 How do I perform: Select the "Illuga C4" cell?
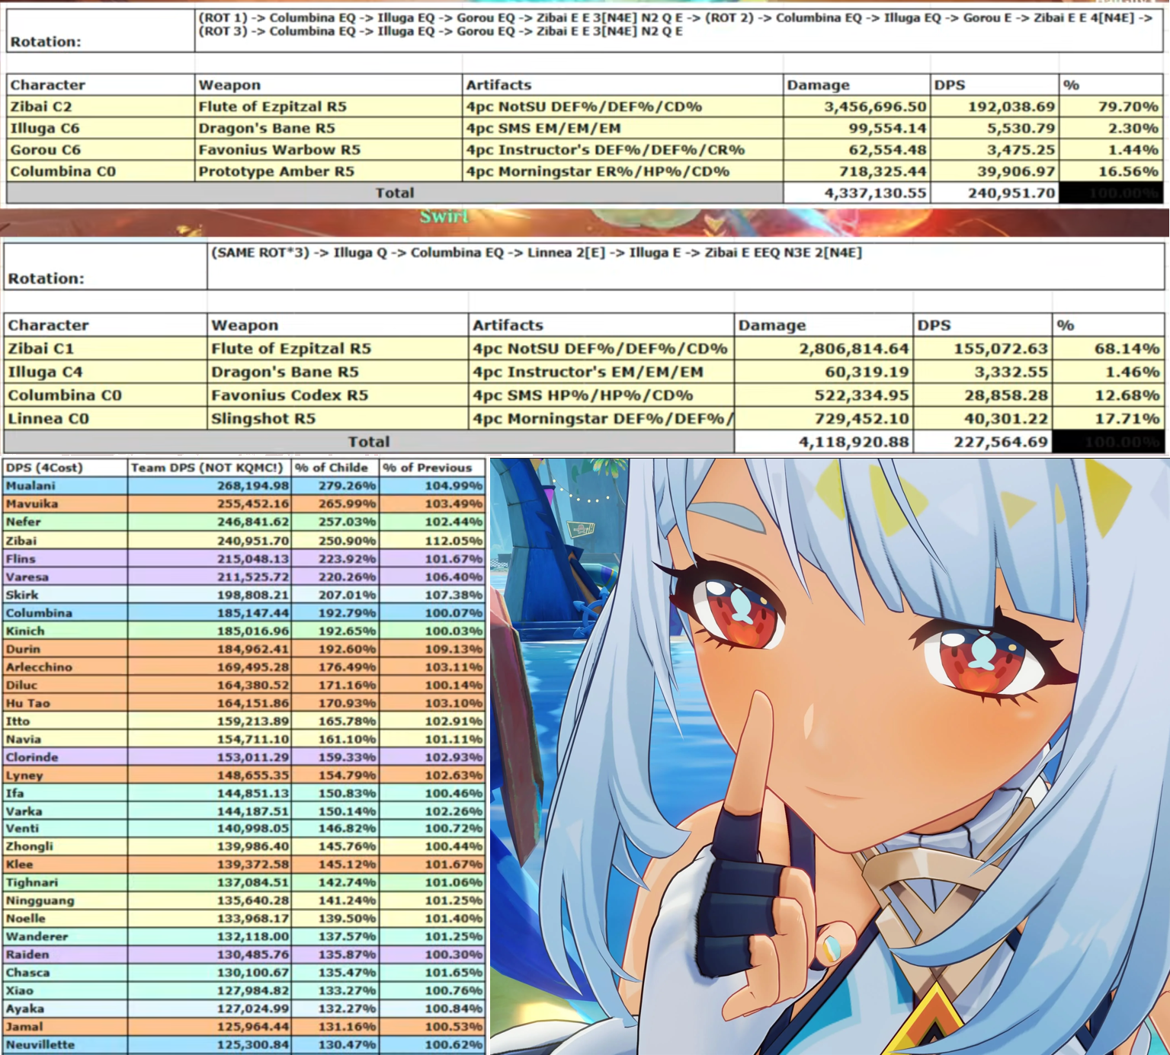click(x=105, y=372)
